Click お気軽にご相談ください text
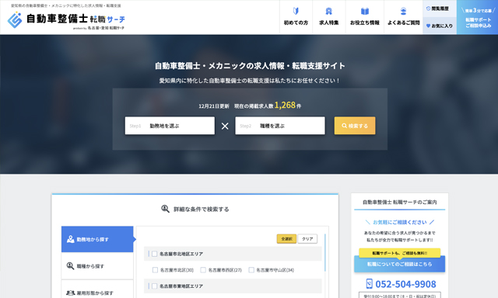Viewport: 498px width, 298px height. point(399,222)
